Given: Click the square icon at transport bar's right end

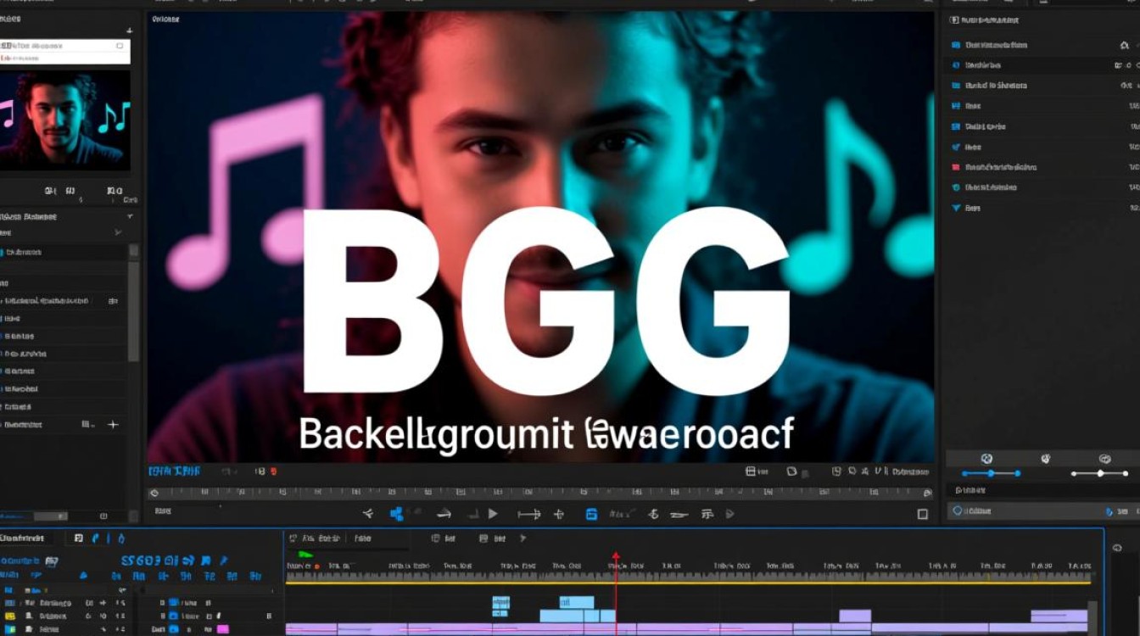Looking at the screenshot, I should pyautogui.click(x=923, y=514).
